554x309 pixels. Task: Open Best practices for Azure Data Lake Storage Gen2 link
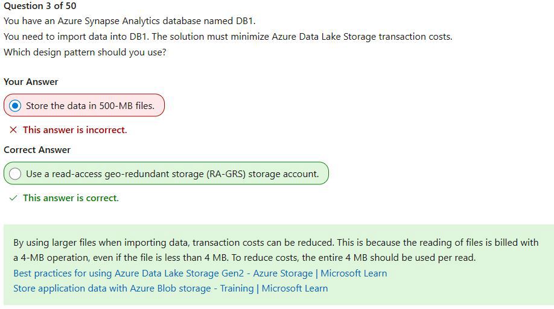click(200, 273)
